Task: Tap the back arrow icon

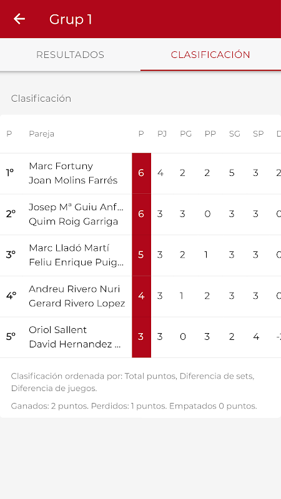Action: click(19, 19)
